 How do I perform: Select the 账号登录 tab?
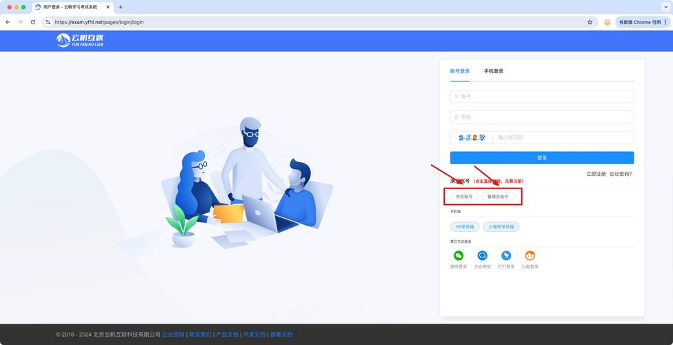click(x=460, y=71)
